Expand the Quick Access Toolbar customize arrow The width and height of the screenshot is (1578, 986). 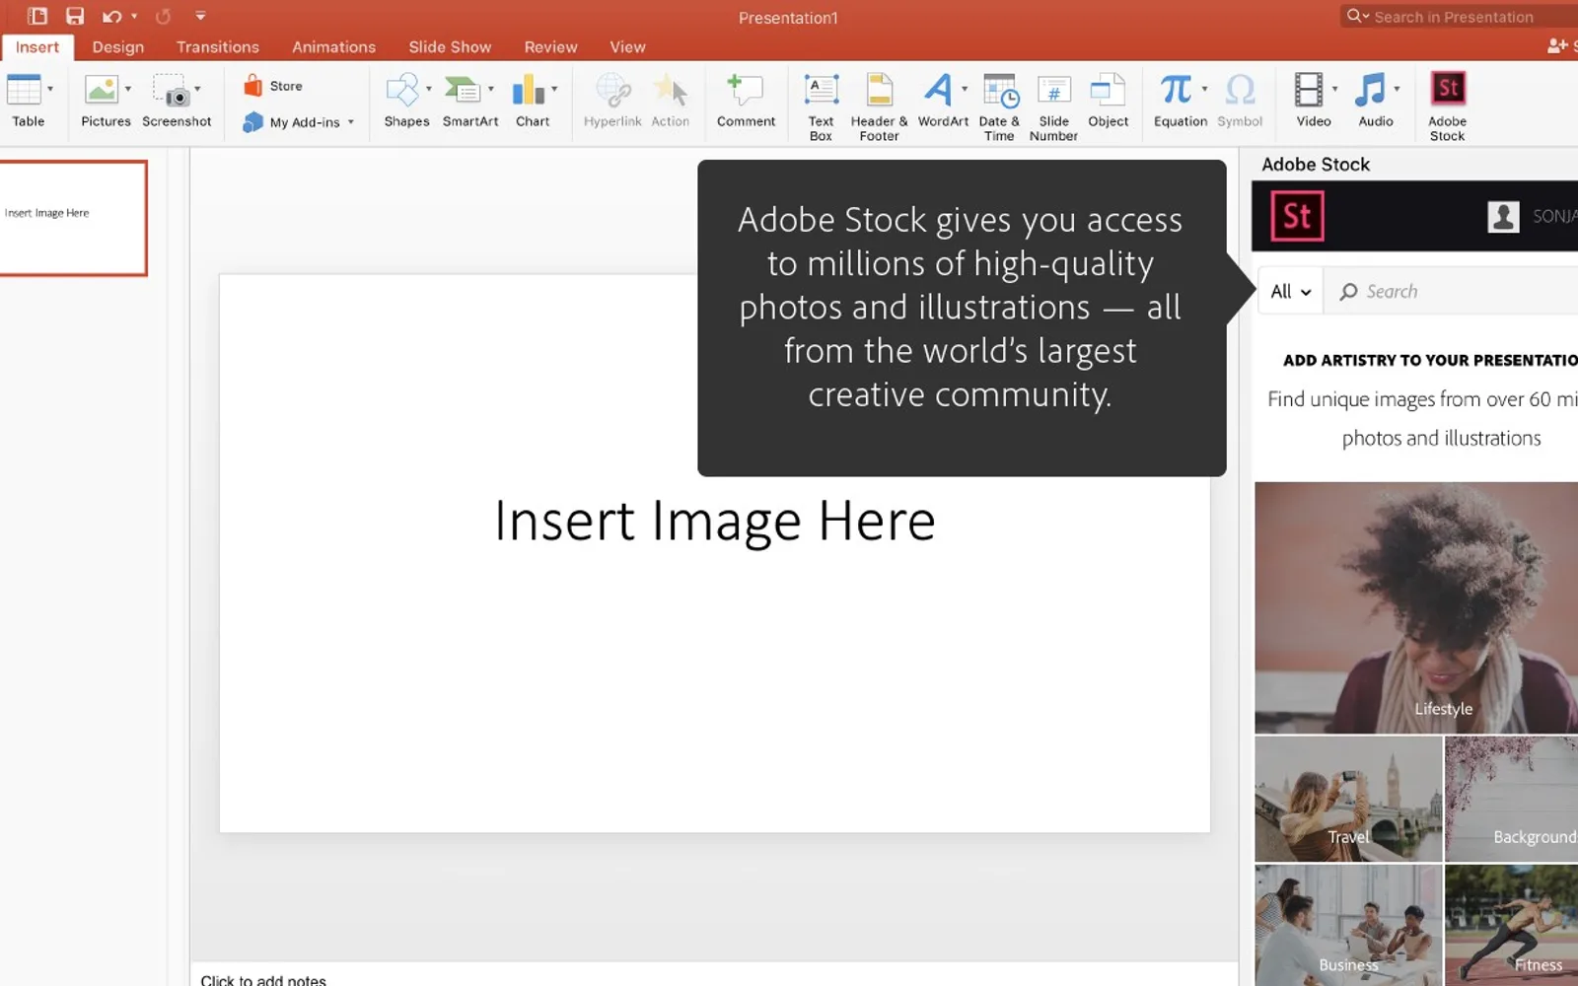(x=200, y=16)
